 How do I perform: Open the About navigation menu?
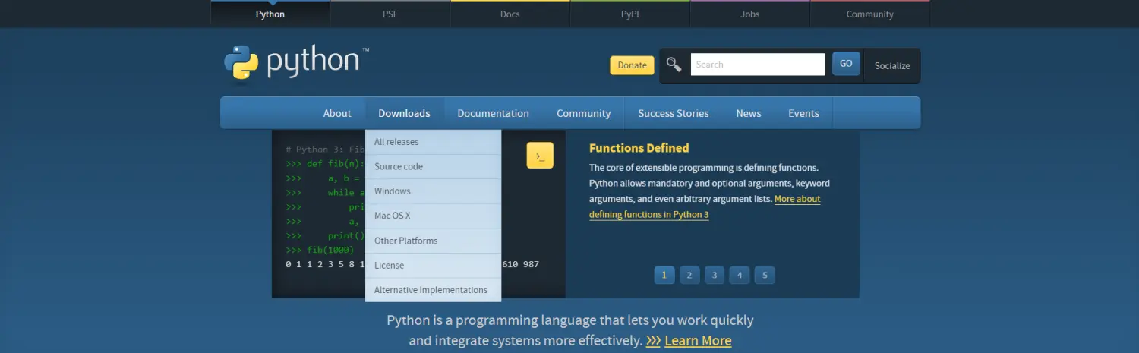tap(337, 113)
